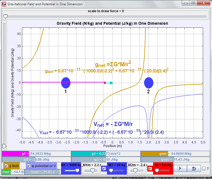The image size is (212, 179).
Task: Toggle the g field checkbox
Action: (6, 166)
